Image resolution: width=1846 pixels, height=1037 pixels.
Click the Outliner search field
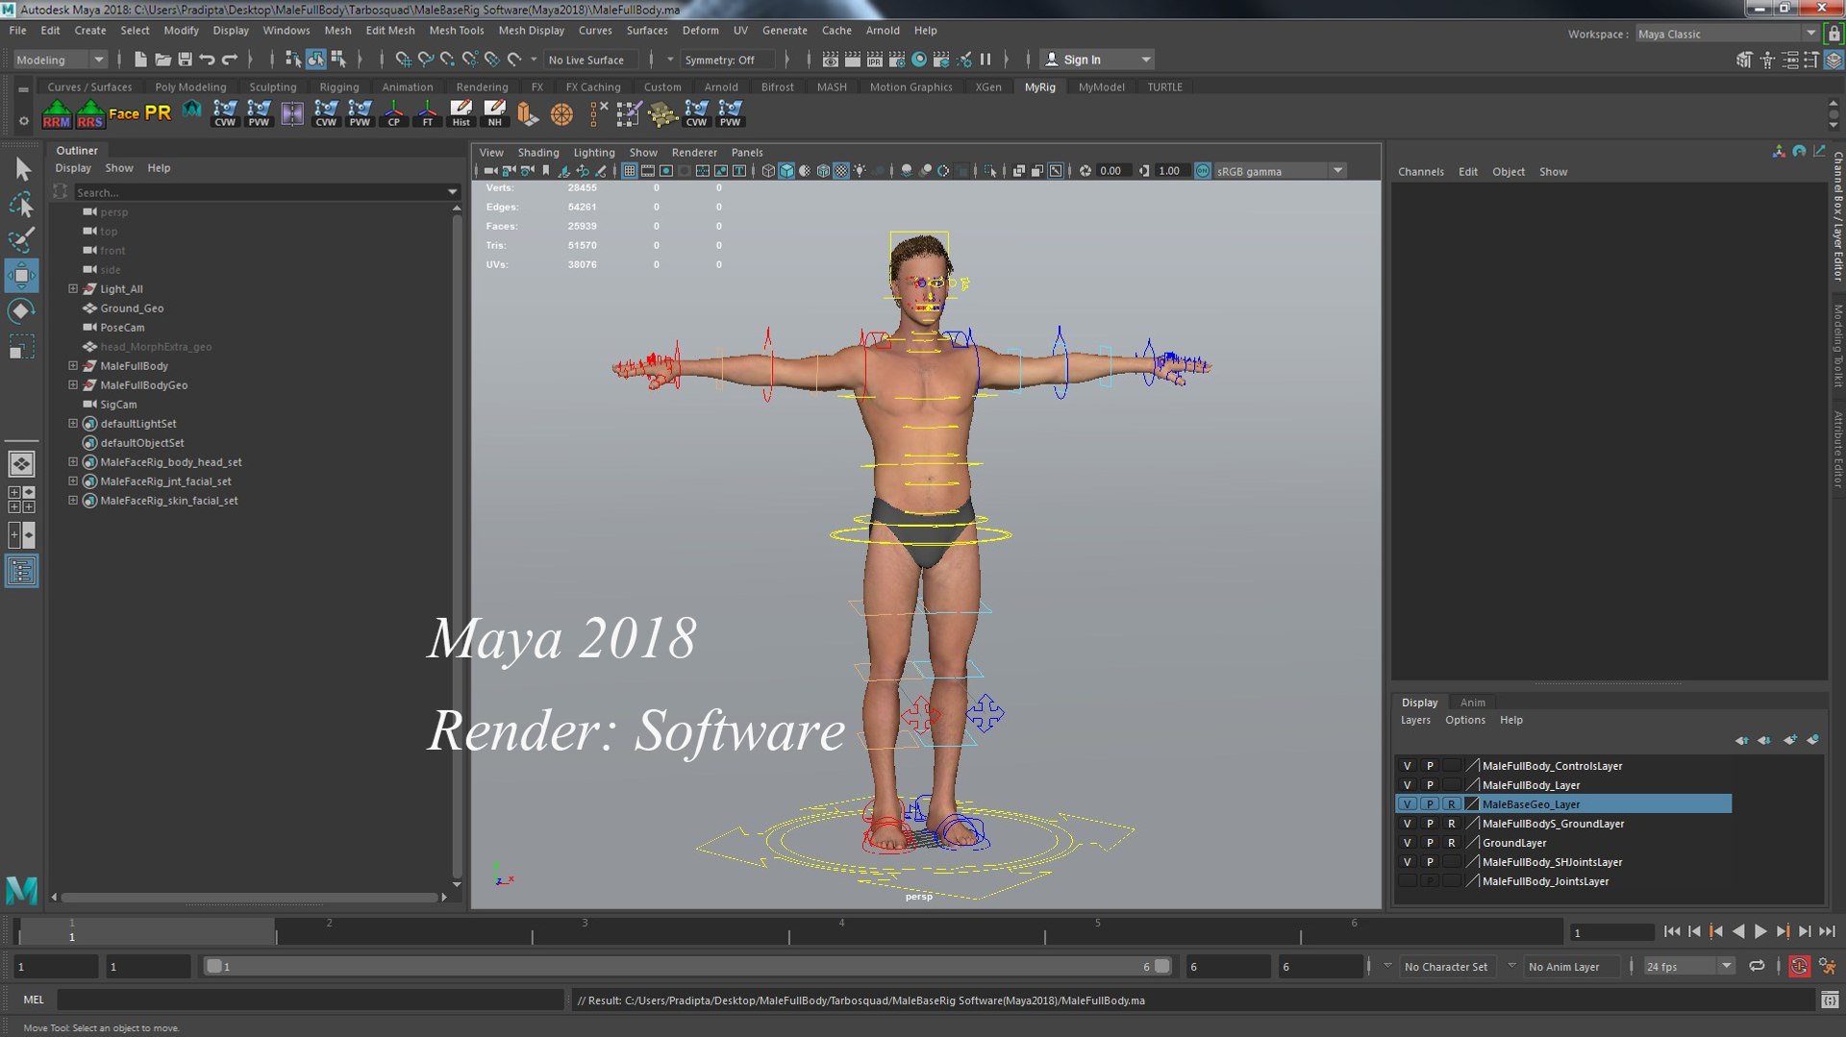coord(260,192)
